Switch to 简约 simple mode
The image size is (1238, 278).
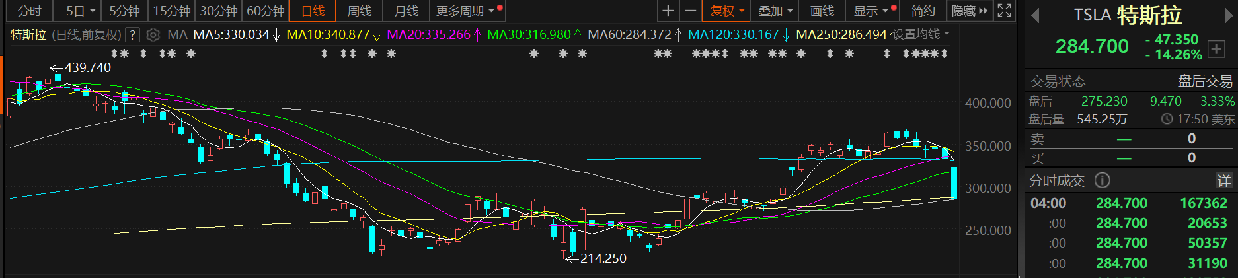pyautogui.click(x=923, y=11)
